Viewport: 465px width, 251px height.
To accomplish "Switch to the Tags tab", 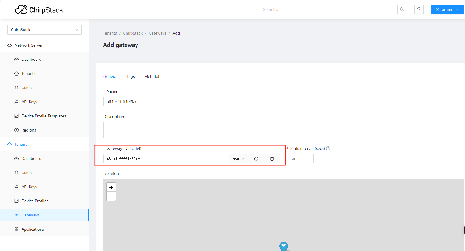I will point(131,76).
